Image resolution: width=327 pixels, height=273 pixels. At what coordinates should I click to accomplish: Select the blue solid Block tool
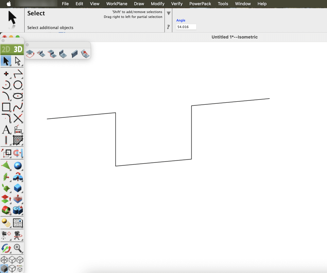tap(18, 188)
